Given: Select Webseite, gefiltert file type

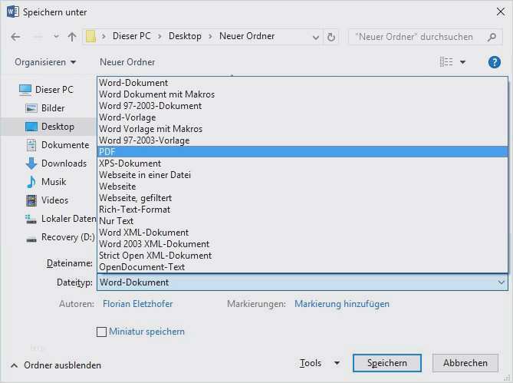Looking at the screenshot, I should [303, 198].
